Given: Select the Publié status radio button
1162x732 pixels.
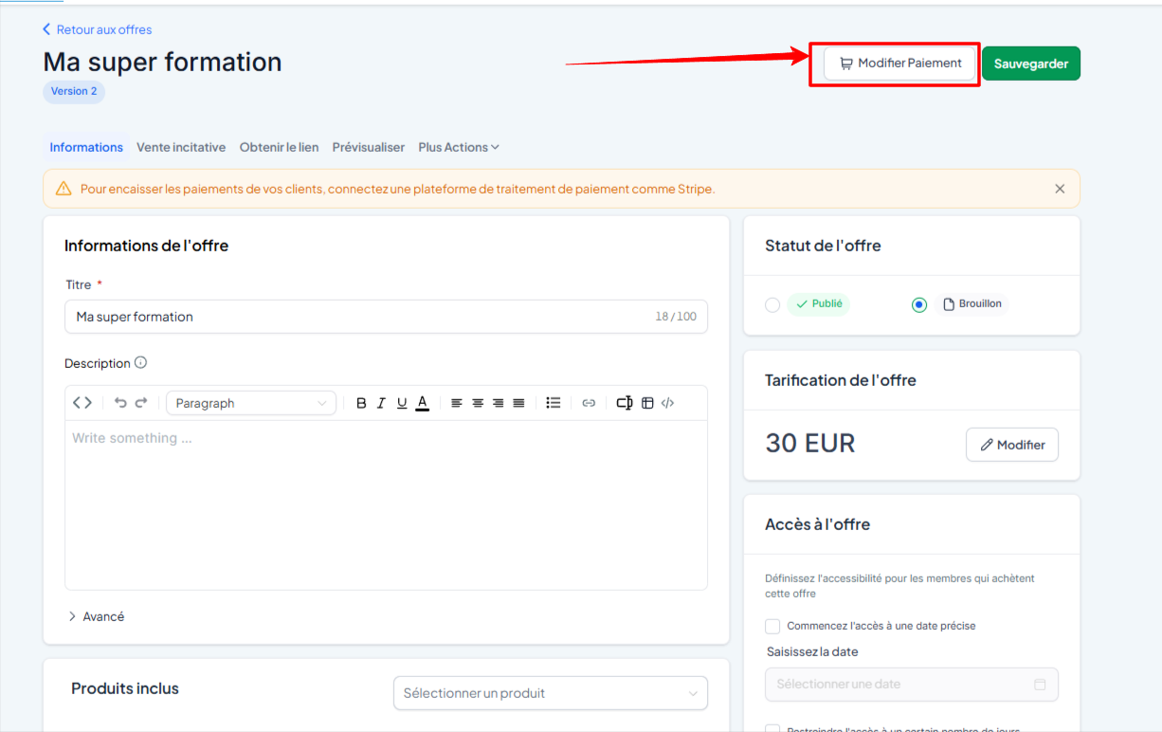Looking at the screenshot, I should pyautogui.click(x=772, y=304).
